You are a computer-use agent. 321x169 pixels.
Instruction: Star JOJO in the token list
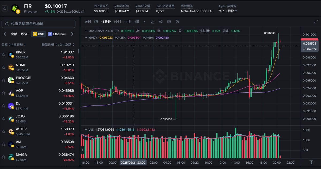tap(3, 119)
